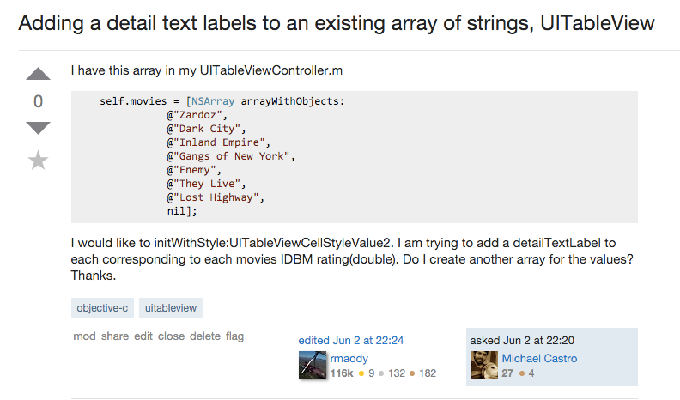Open the share link under the question

pyautogui.click(x=115, y=336)
